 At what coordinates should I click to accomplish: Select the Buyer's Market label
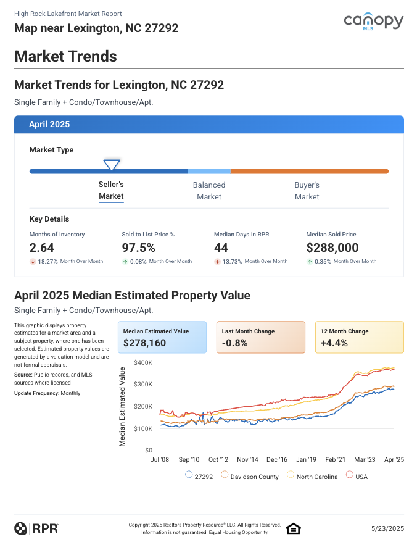pyautogui.click(x=307, y=191)
